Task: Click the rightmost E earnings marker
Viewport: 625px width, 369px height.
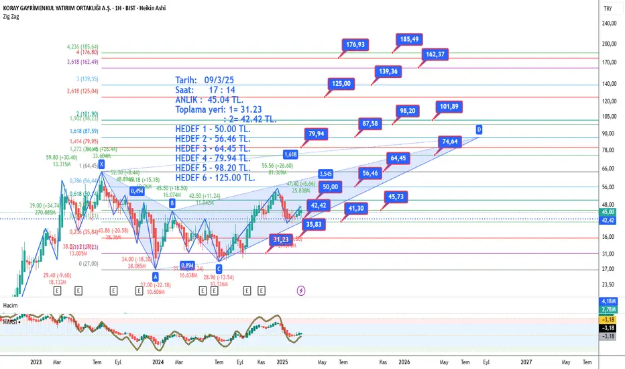Action: (x=261, y=291)
